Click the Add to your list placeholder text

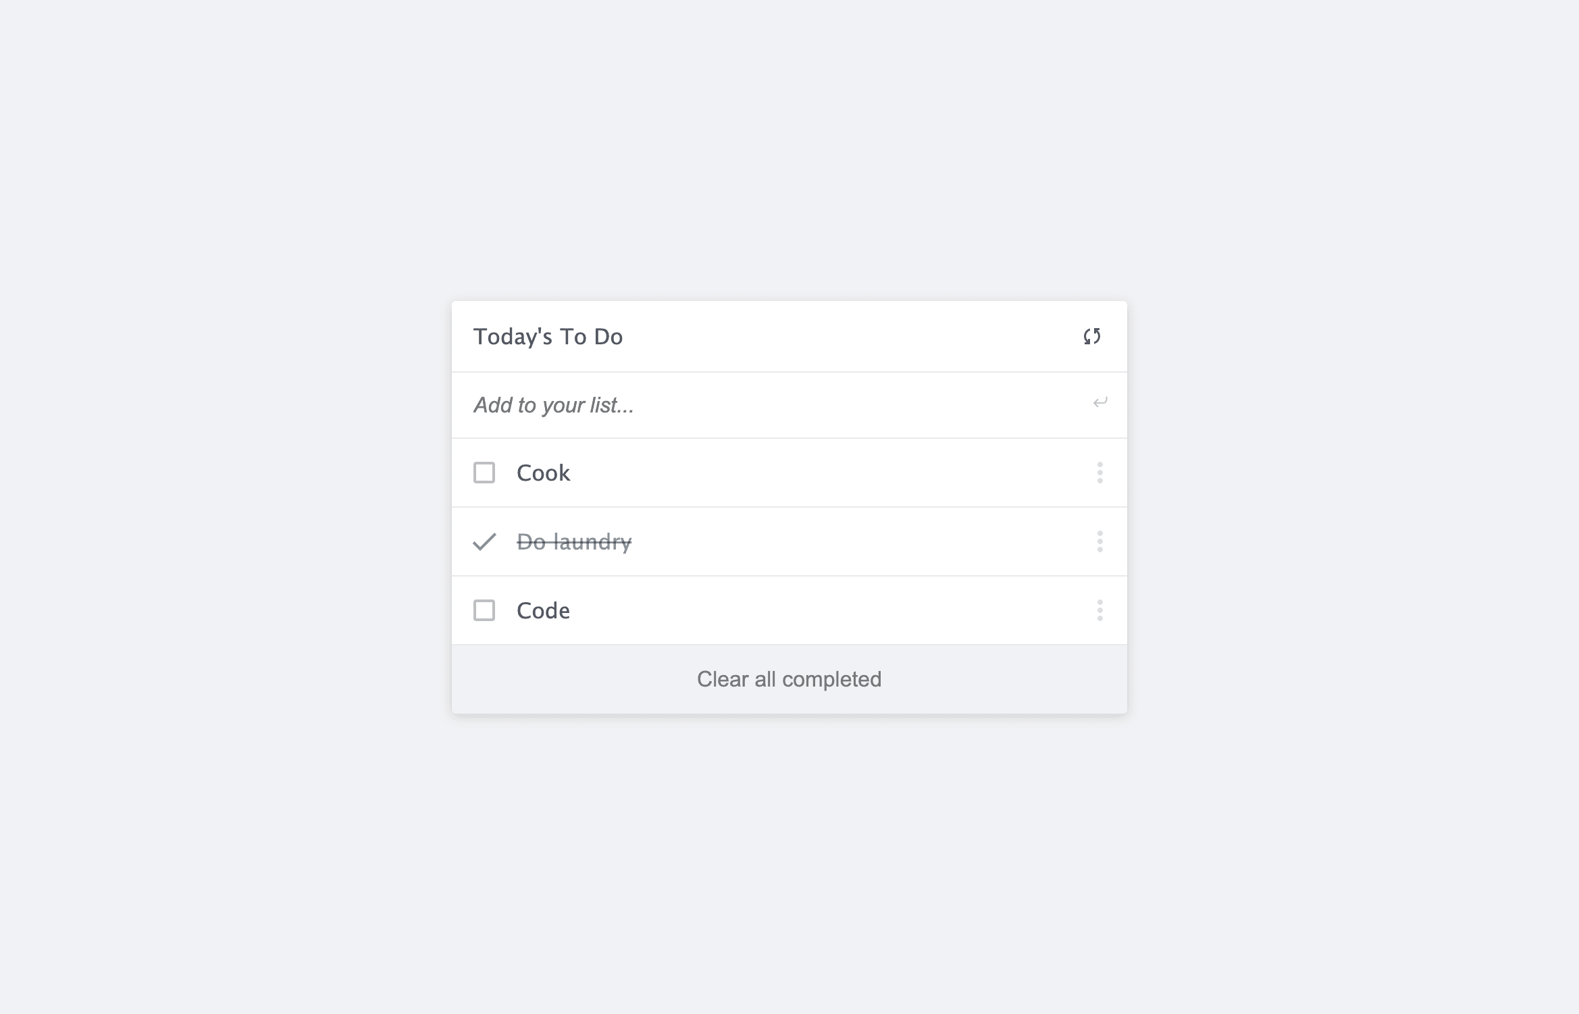pyautogui.click(x=553, y=405)
